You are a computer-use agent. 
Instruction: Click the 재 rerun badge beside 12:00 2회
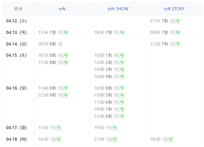coord(122,63)
